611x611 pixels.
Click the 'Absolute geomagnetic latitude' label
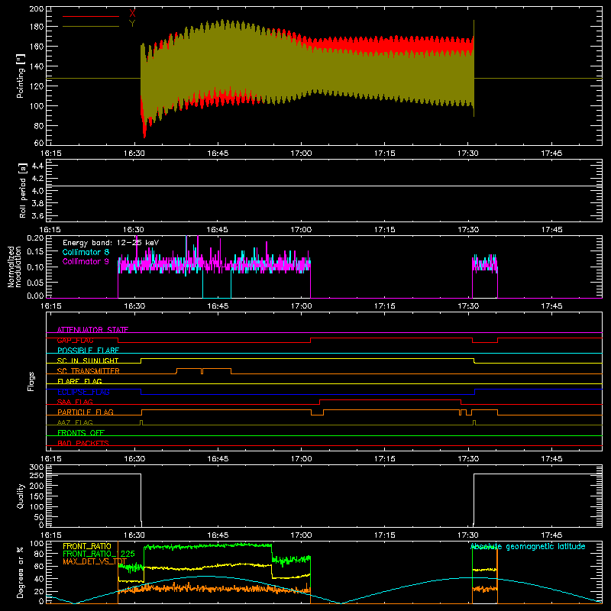point(528,546)
